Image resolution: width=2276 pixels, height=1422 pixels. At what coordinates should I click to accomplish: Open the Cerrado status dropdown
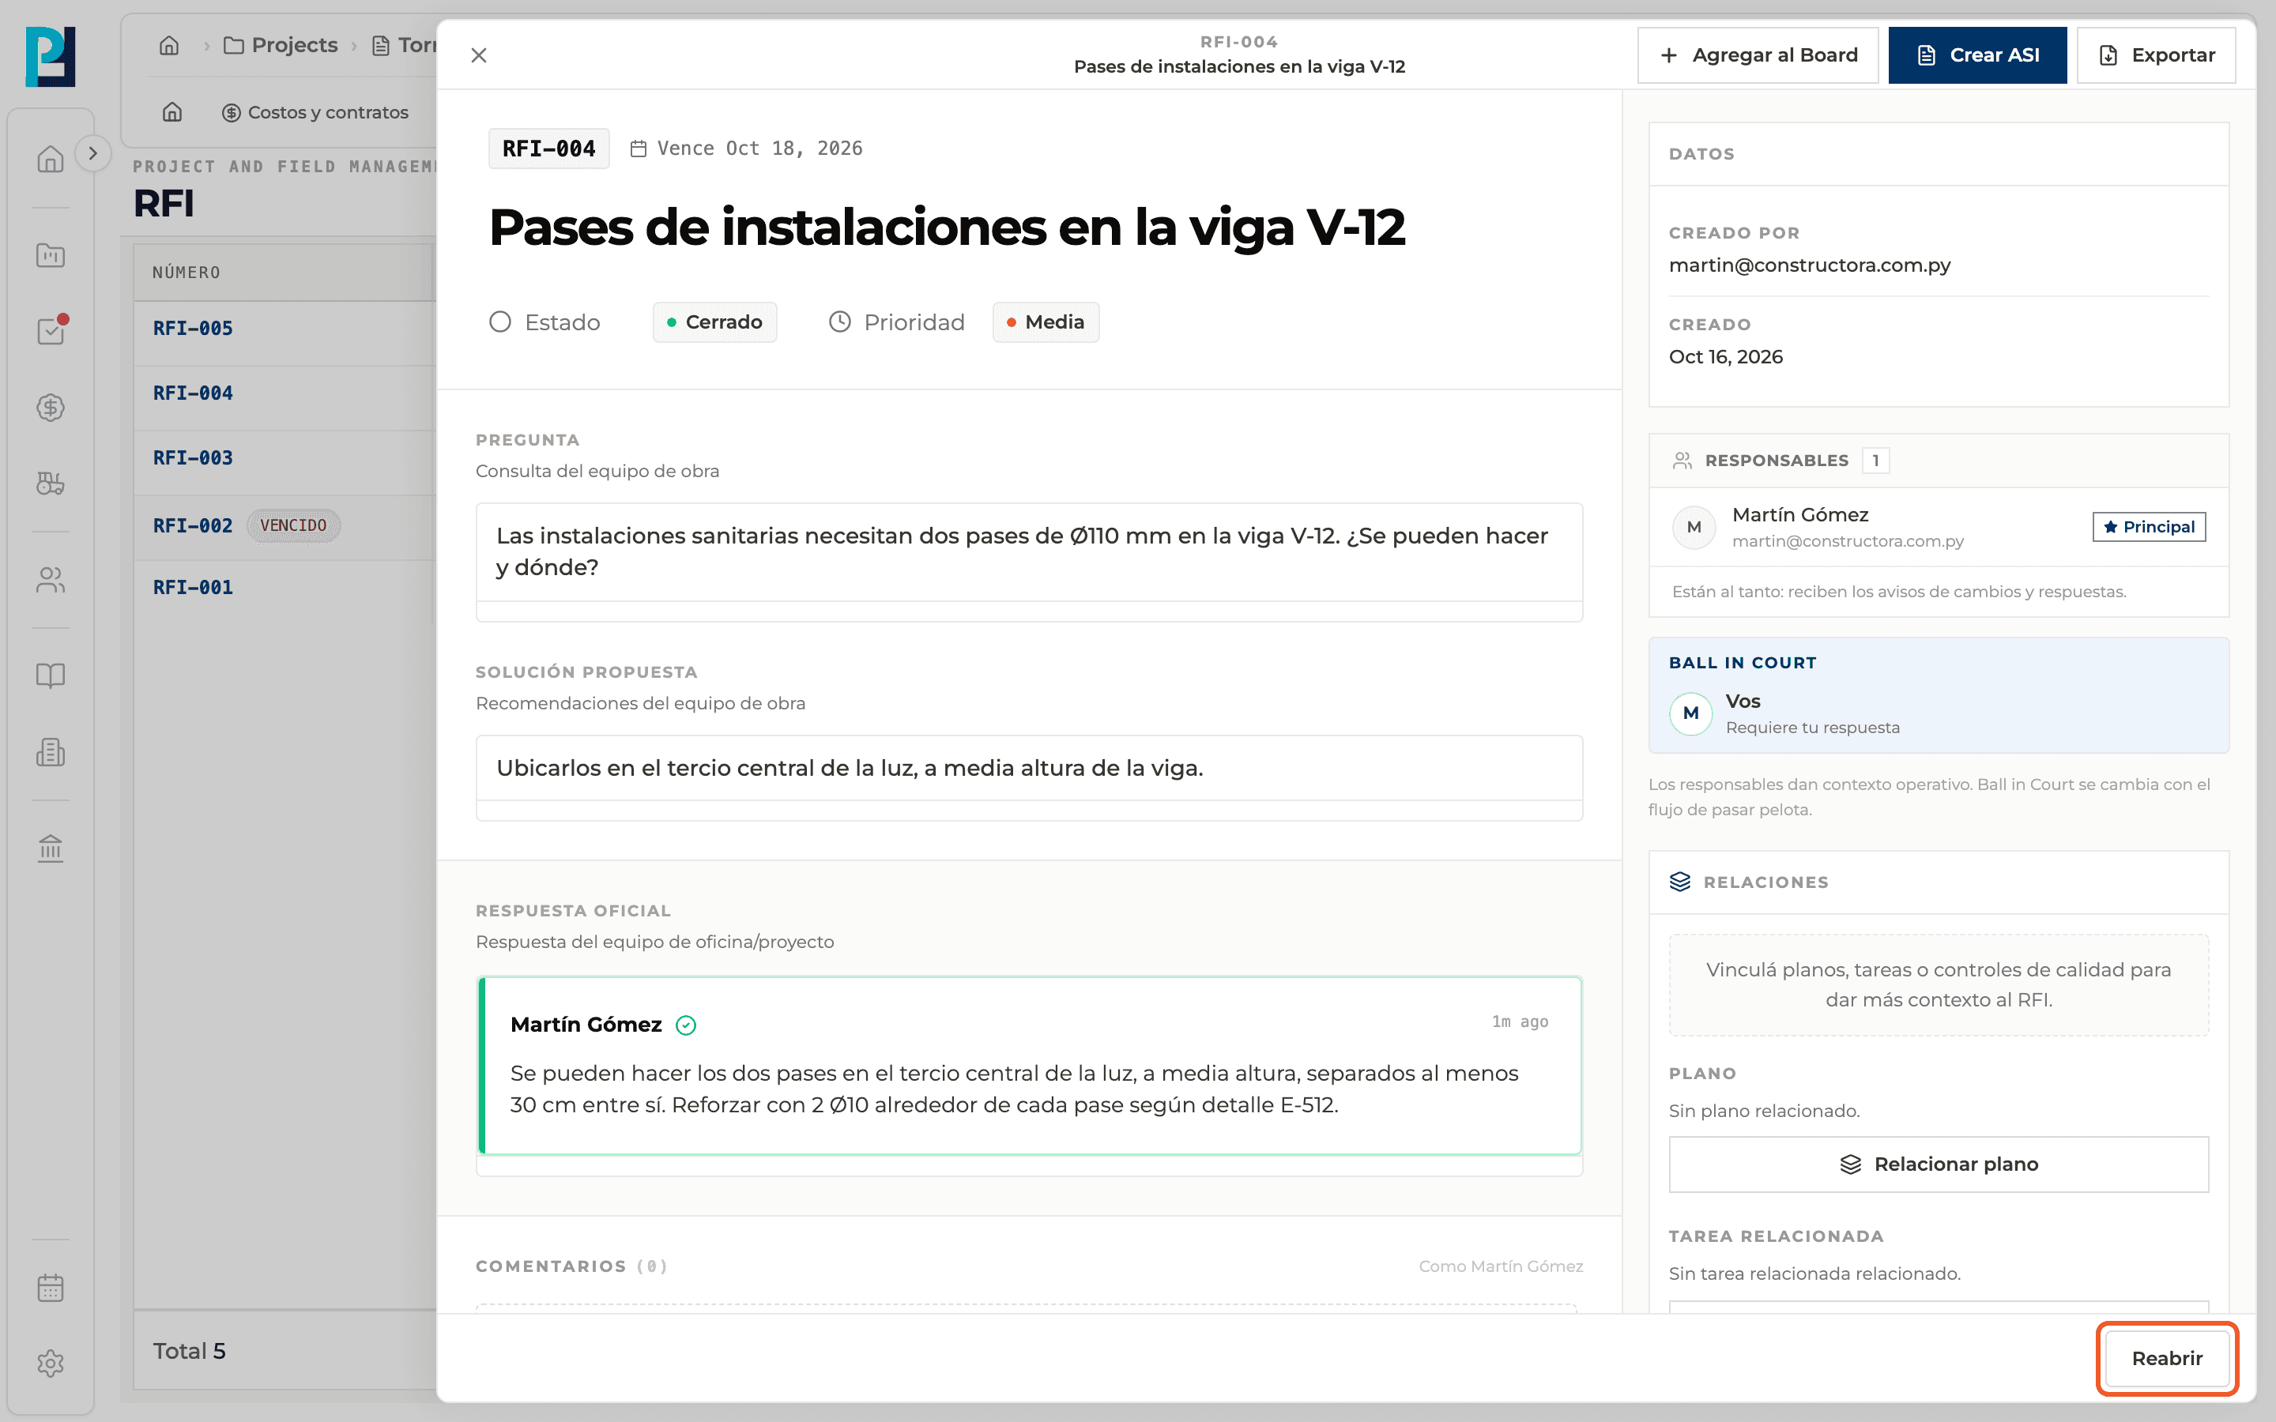714,322
